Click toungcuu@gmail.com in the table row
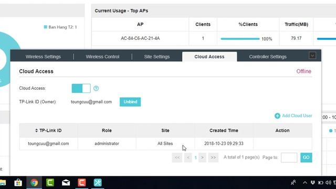Image resolution: width=336 pixels, height=189 pixels. click(x=48, y=143)
